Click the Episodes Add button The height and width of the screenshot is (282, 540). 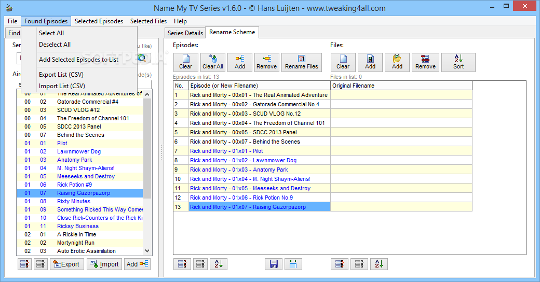[x=240, y=62]
